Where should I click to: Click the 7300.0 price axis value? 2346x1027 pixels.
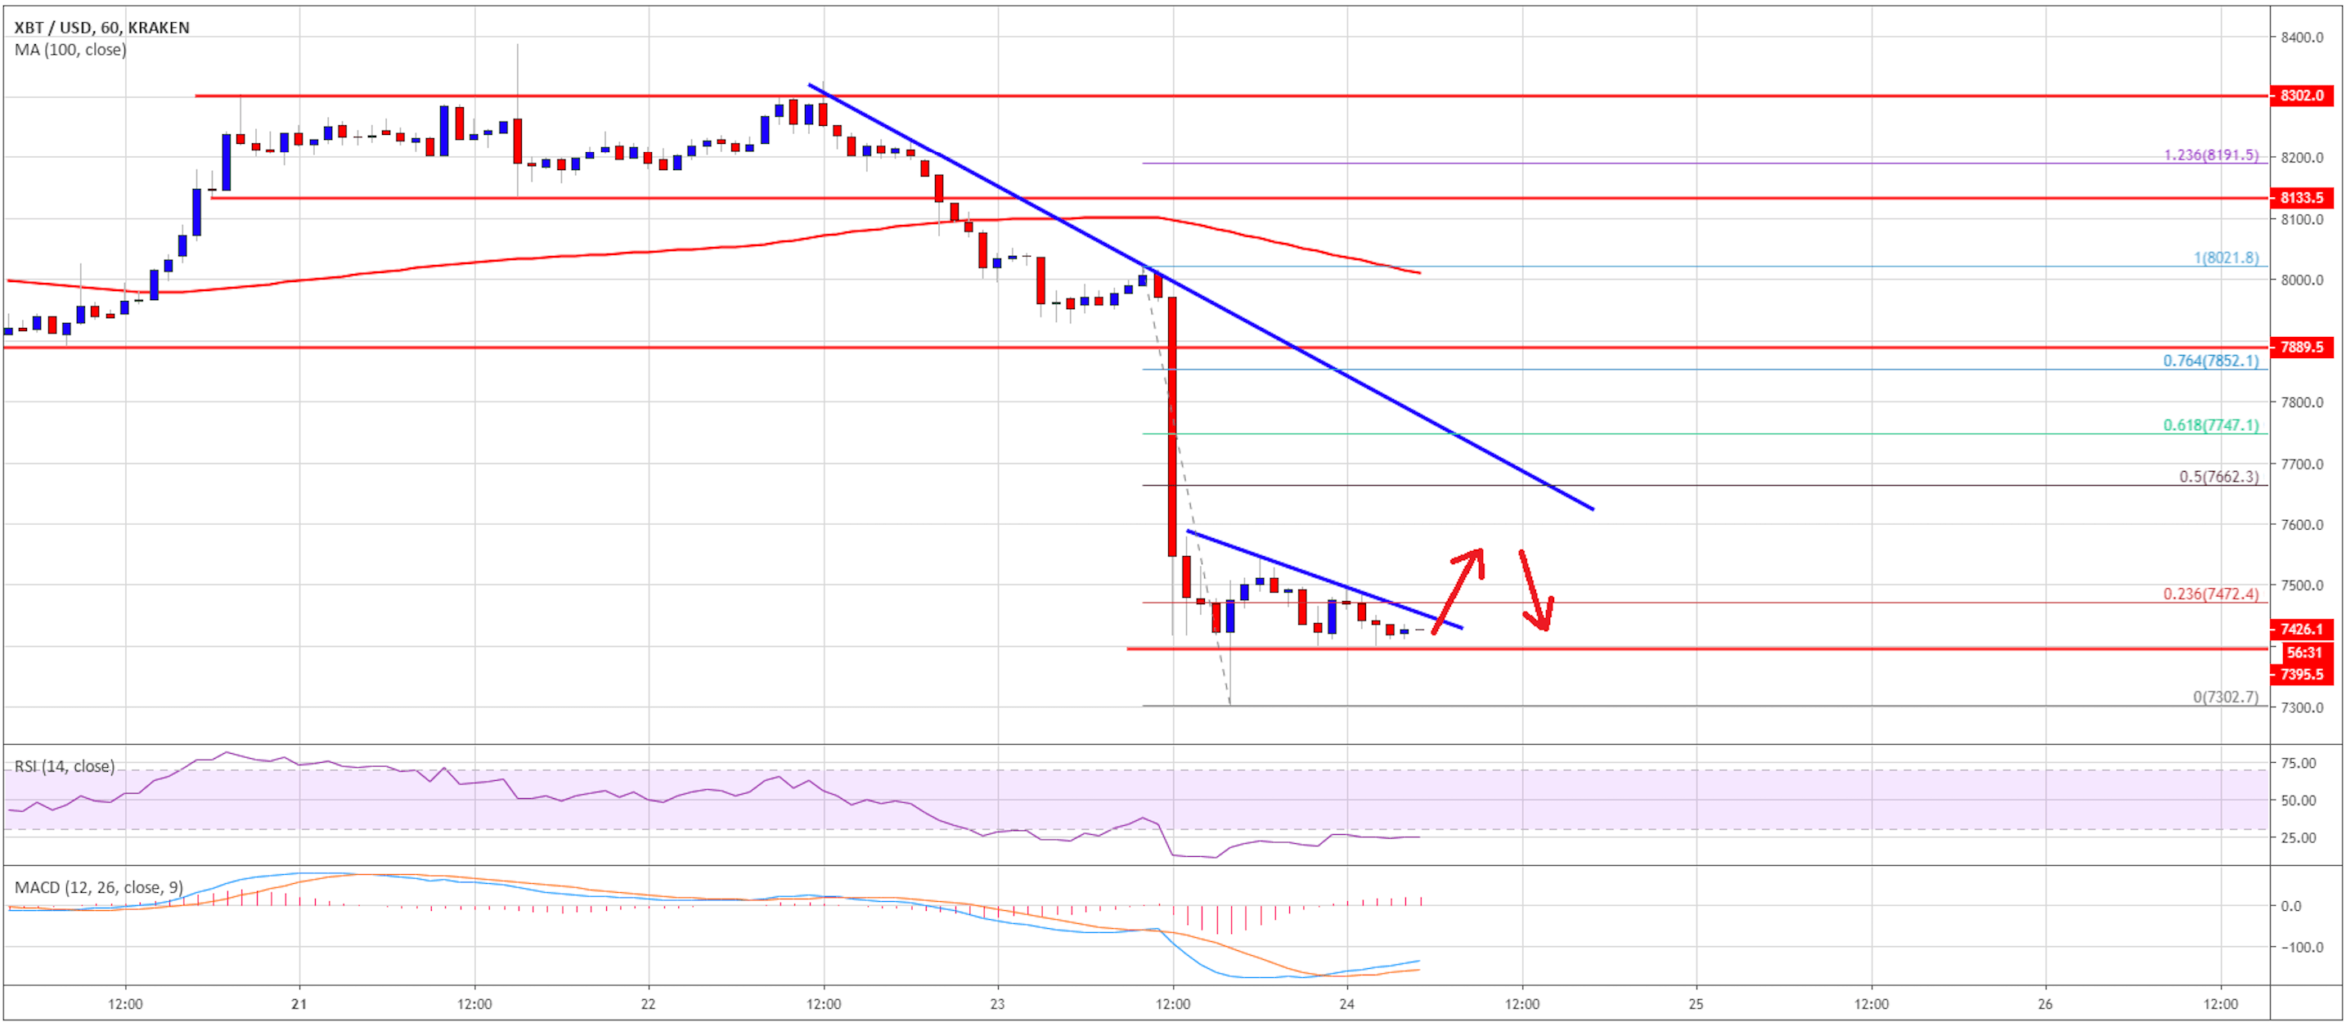pos(2301,707)
